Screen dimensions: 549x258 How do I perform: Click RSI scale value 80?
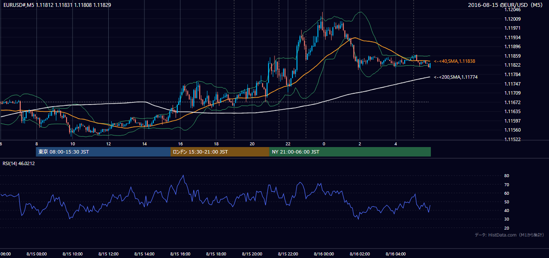coord(507,176)
